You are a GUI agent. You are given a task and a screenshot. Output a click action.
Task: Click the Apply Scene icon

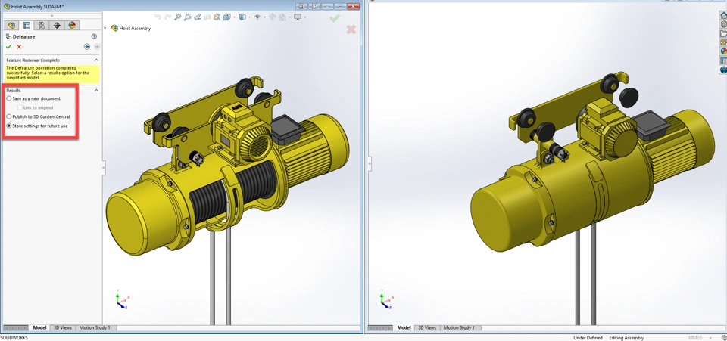pyautogui.click(x=282, y=17)
